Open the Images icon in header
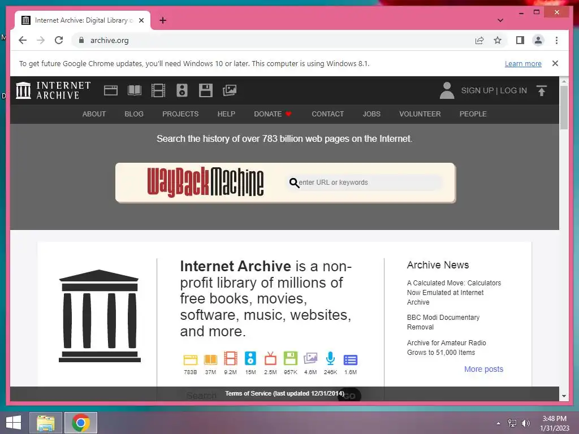Screen dimensions: 579x434 tap(230, 90)
